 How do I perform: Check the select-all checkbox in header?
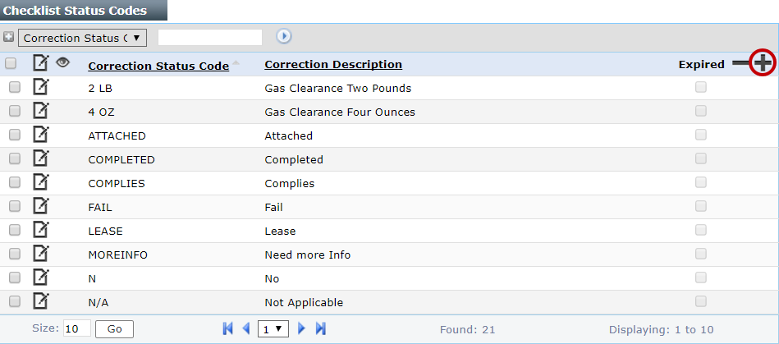(11, 63)
